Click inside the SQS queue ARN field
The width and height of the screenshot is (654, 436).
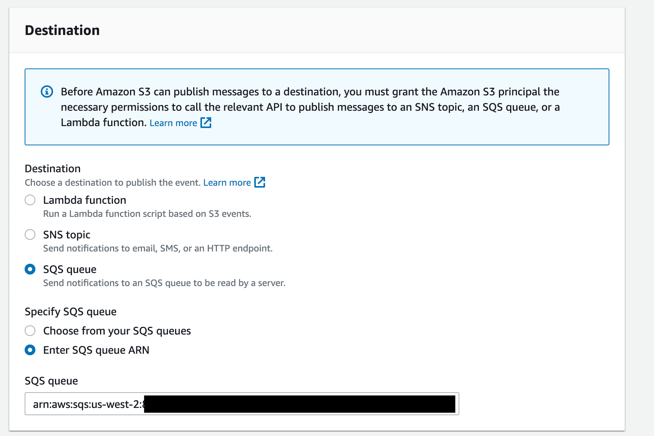click(x=242, y=404)
